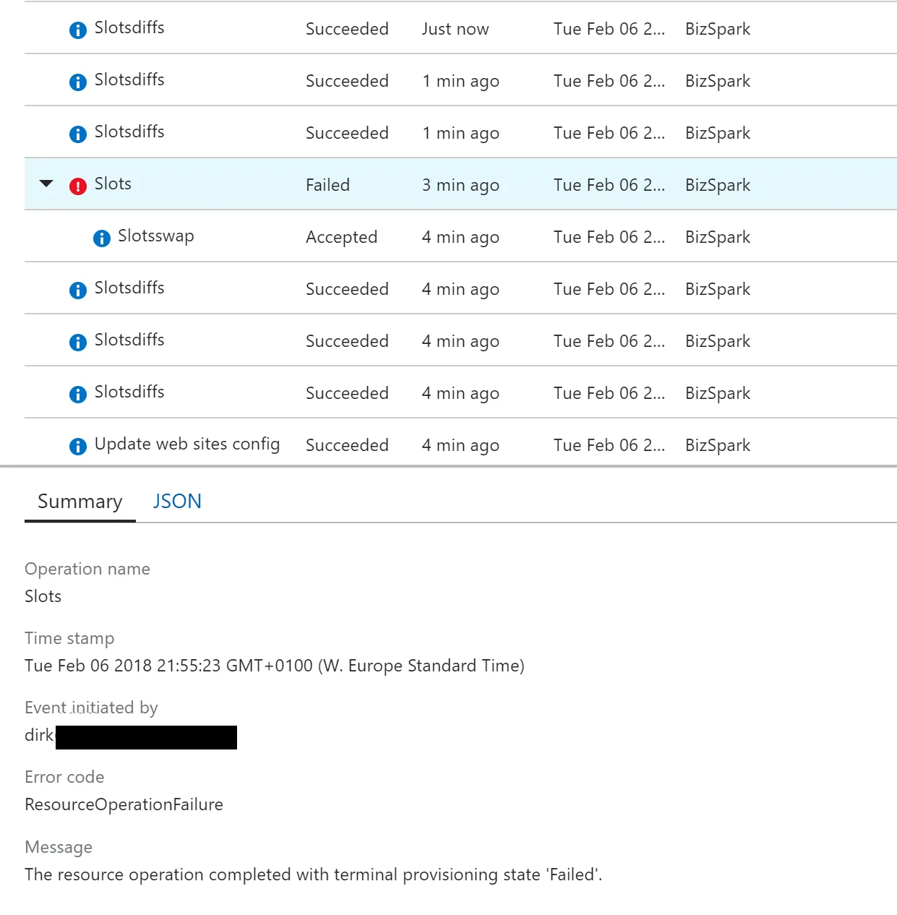Select the Update web sites config operation
This screenshot has height=915, width=897.
point(186,444)
